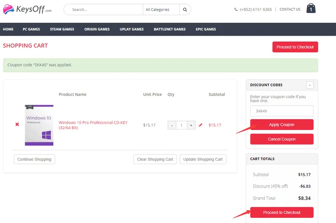Go to Steam Games menu item
Screen dimensions: 336x223
62,29
